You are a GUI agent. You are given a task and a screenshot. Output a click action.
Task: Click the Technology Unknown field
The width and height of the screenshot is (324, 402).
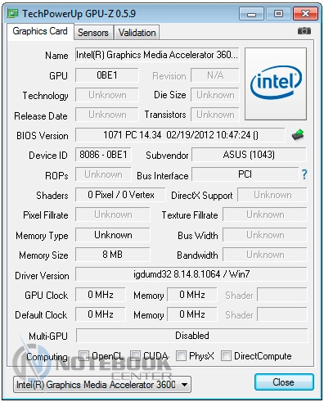tap(107, 95)
